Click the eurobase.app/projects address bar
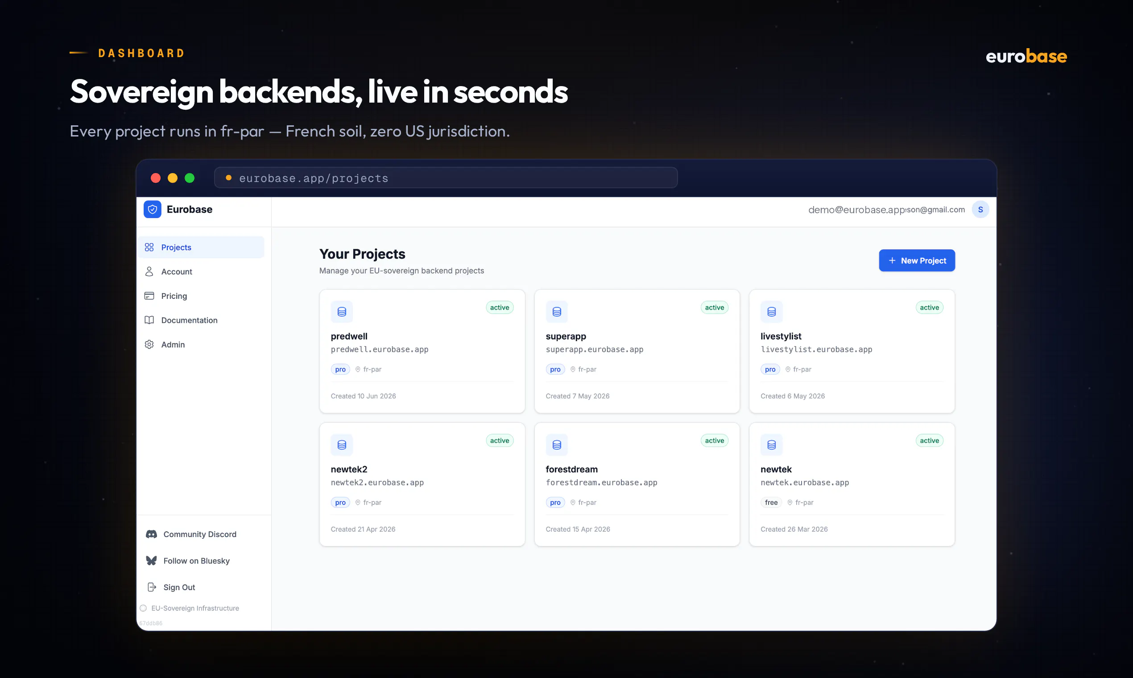 click(446, 178)
